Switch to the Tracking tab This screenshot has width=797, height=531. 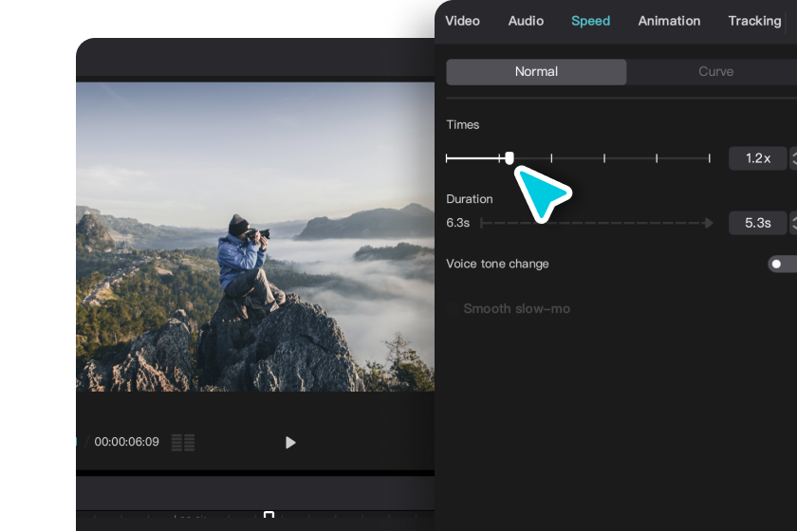click(x=754, y=21)
